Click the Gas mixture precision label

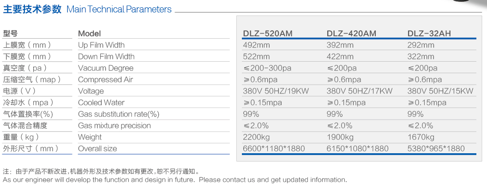(x=114, y=126)
